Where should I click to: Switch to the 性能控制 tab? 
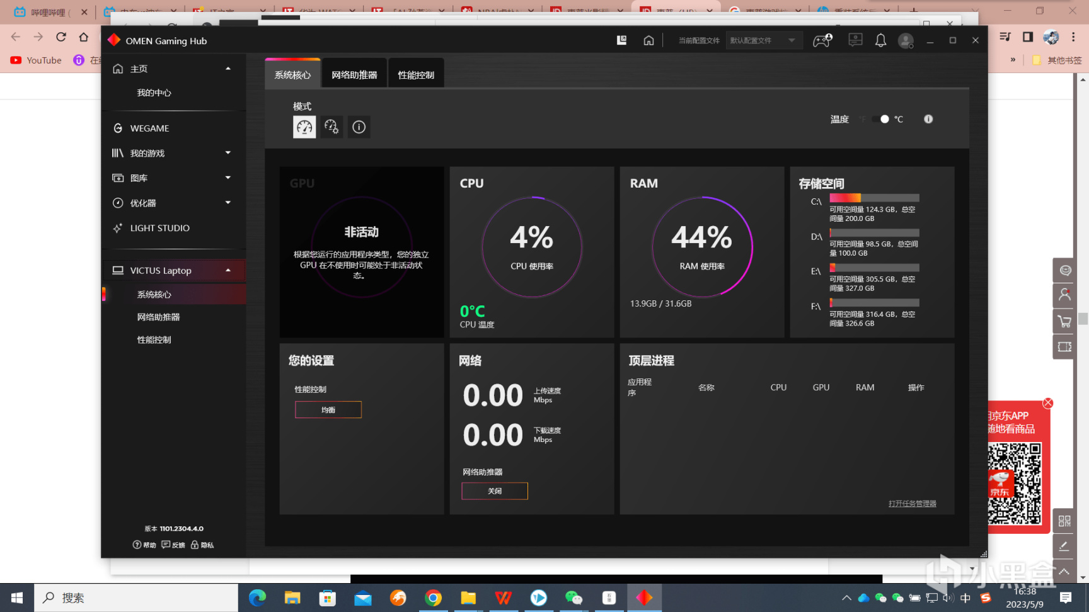click(416, 74)
